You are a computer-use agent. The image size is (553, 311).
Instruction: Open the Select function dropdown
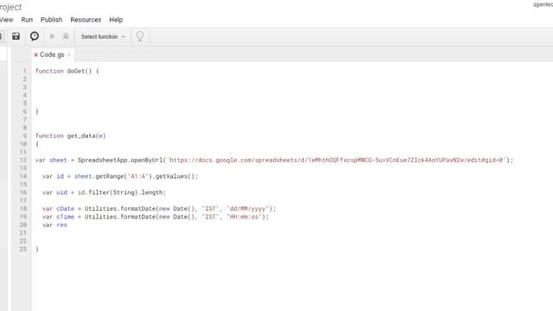pyautogui.click(x=103, y=36)
